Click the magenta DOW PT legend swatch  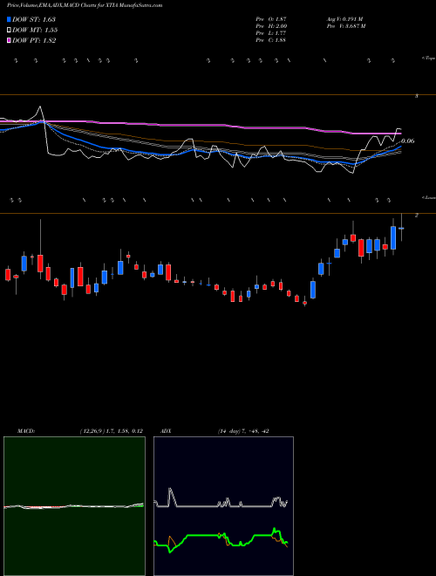(9, 40)
